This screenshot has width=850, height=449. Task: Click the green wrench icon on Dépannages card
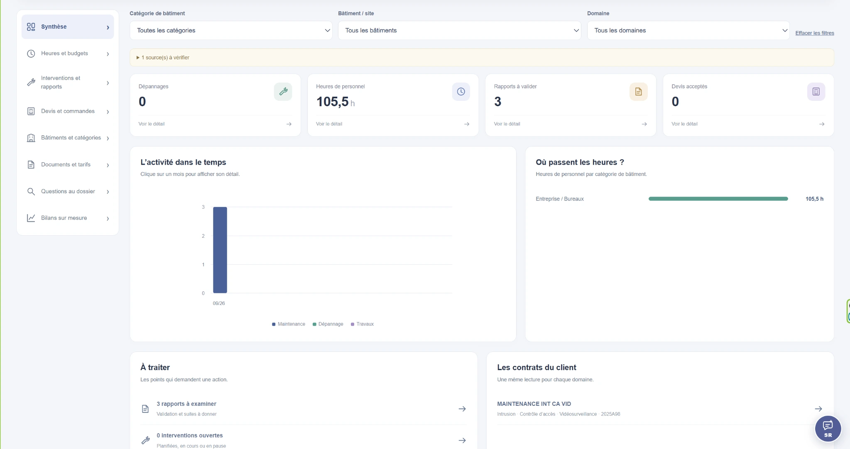pyautogui.click(x=283, y=92)
